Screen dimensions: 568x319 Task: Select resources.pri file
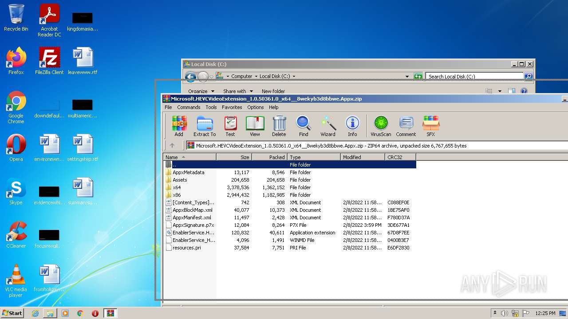290,248
